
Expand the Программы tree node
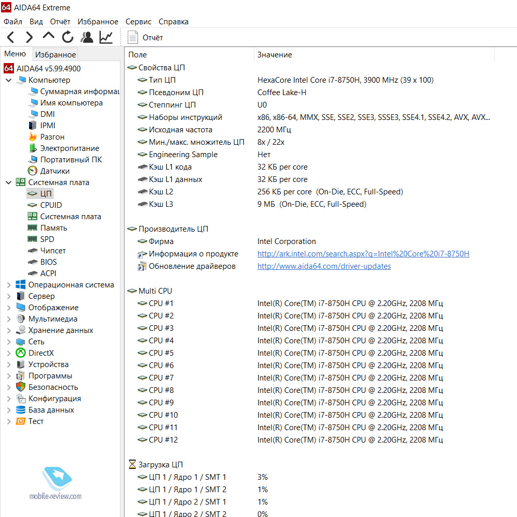point(9,376)
